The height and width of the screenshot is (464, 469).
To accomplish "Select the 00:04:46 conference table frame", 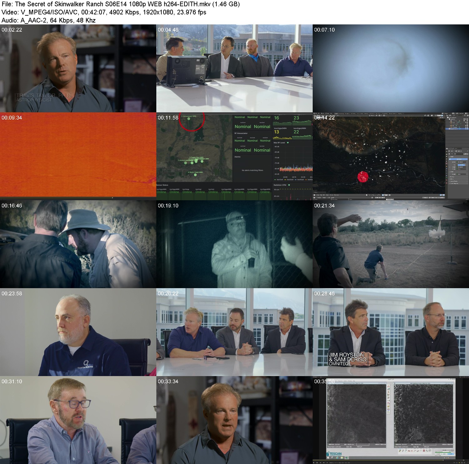I will point(234,69).
